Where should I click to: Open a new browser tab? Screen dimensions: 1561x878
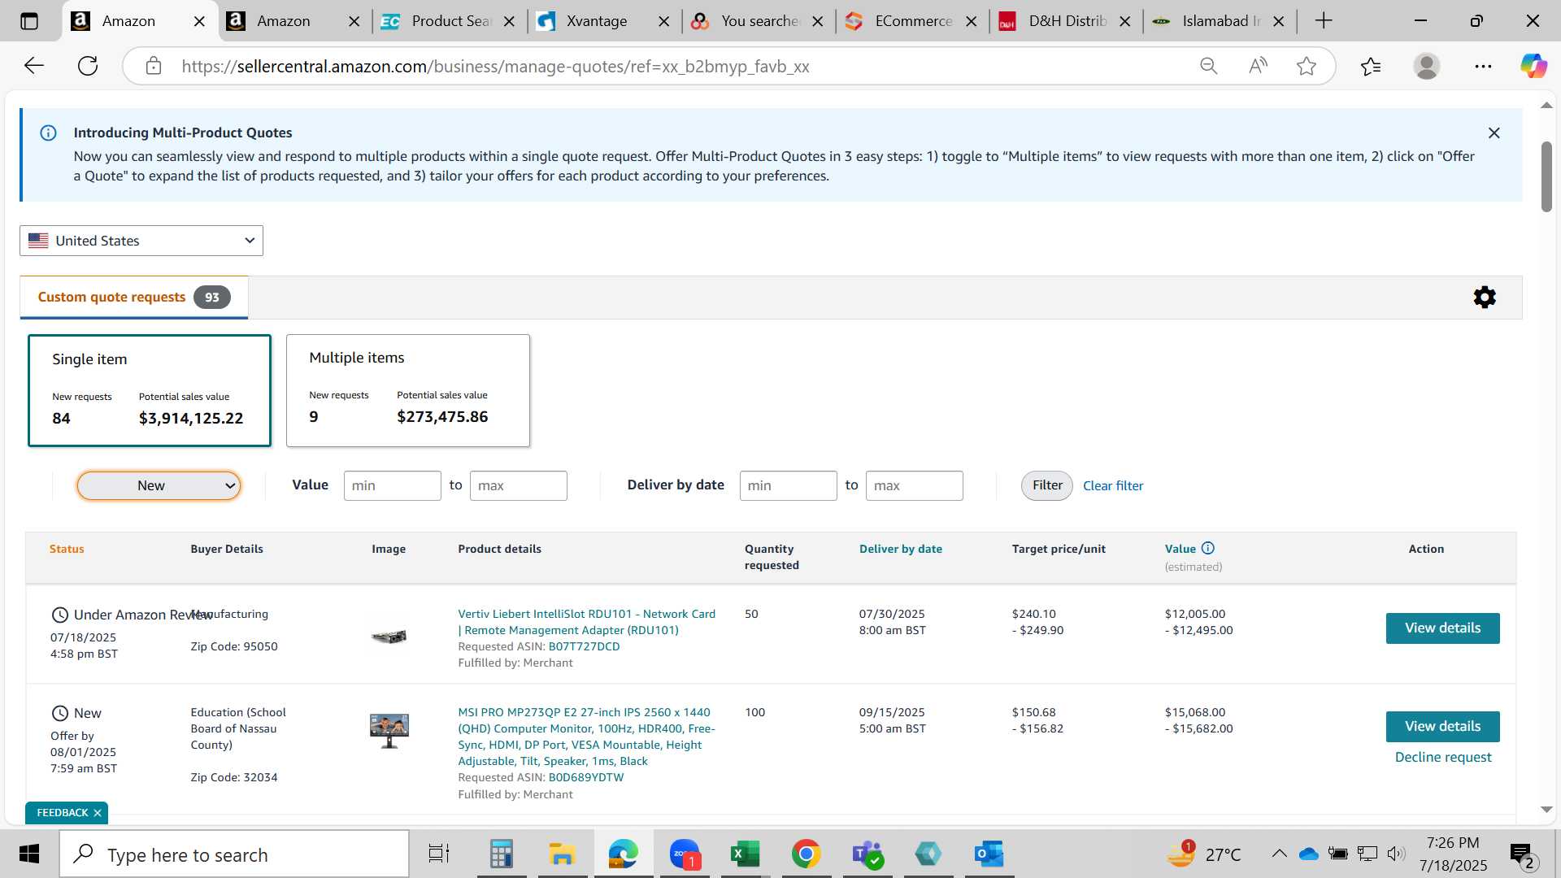point(1324,21)
